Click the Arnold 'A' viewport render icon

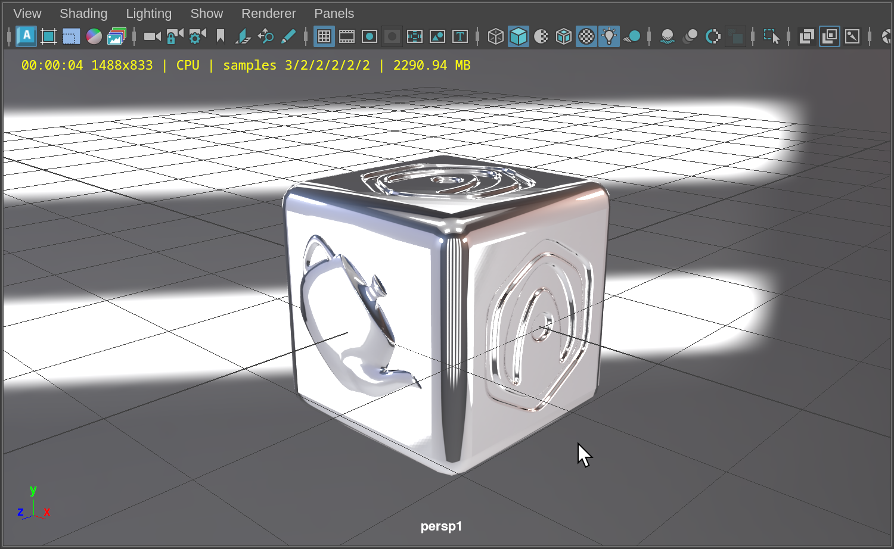coord(26,36)
